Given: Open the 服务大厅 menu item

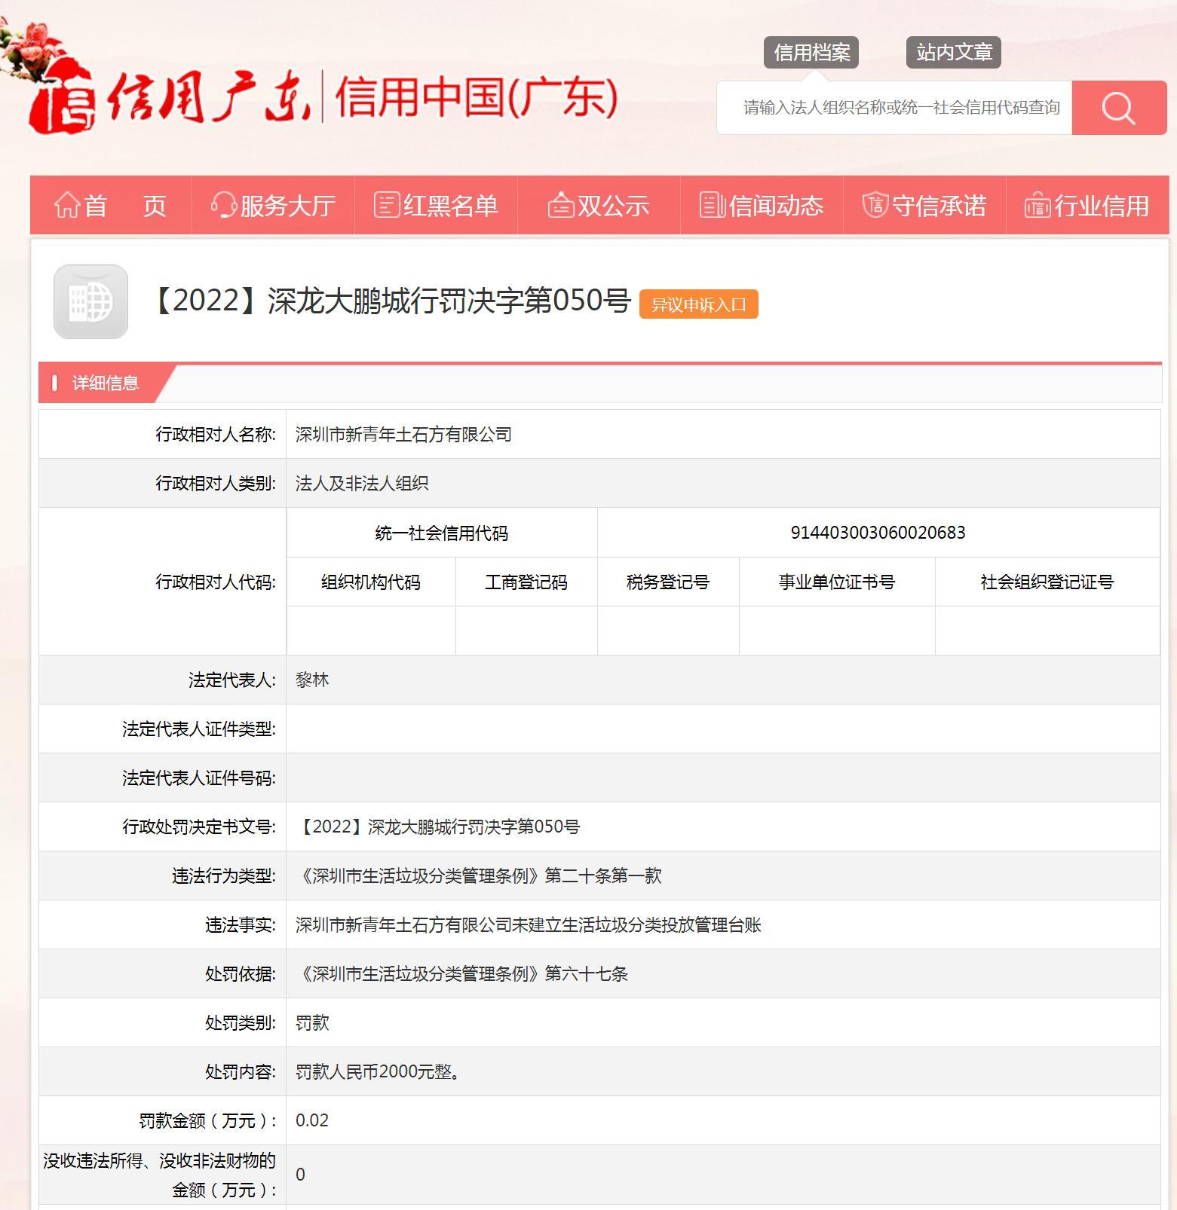Looking at the screenshot, I should [273, 205].
